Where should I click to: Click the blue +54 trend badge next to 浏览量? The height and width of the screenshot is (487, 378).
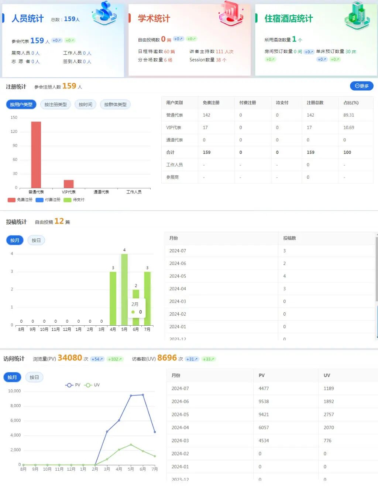97,359
